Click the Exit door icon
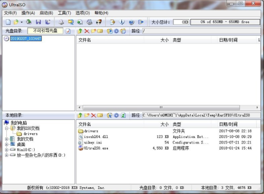Image resolution: width=264 pixels, height=194 pixels. (x=141, y=22)
